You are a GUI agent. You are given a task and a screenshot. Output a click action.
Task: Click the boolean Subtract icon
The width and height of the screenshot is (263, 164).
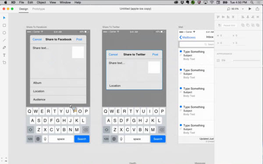(248, 25)
